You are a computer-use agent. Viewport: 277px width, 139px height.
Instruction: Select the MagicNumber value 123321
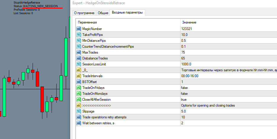[x=187, y=29]
